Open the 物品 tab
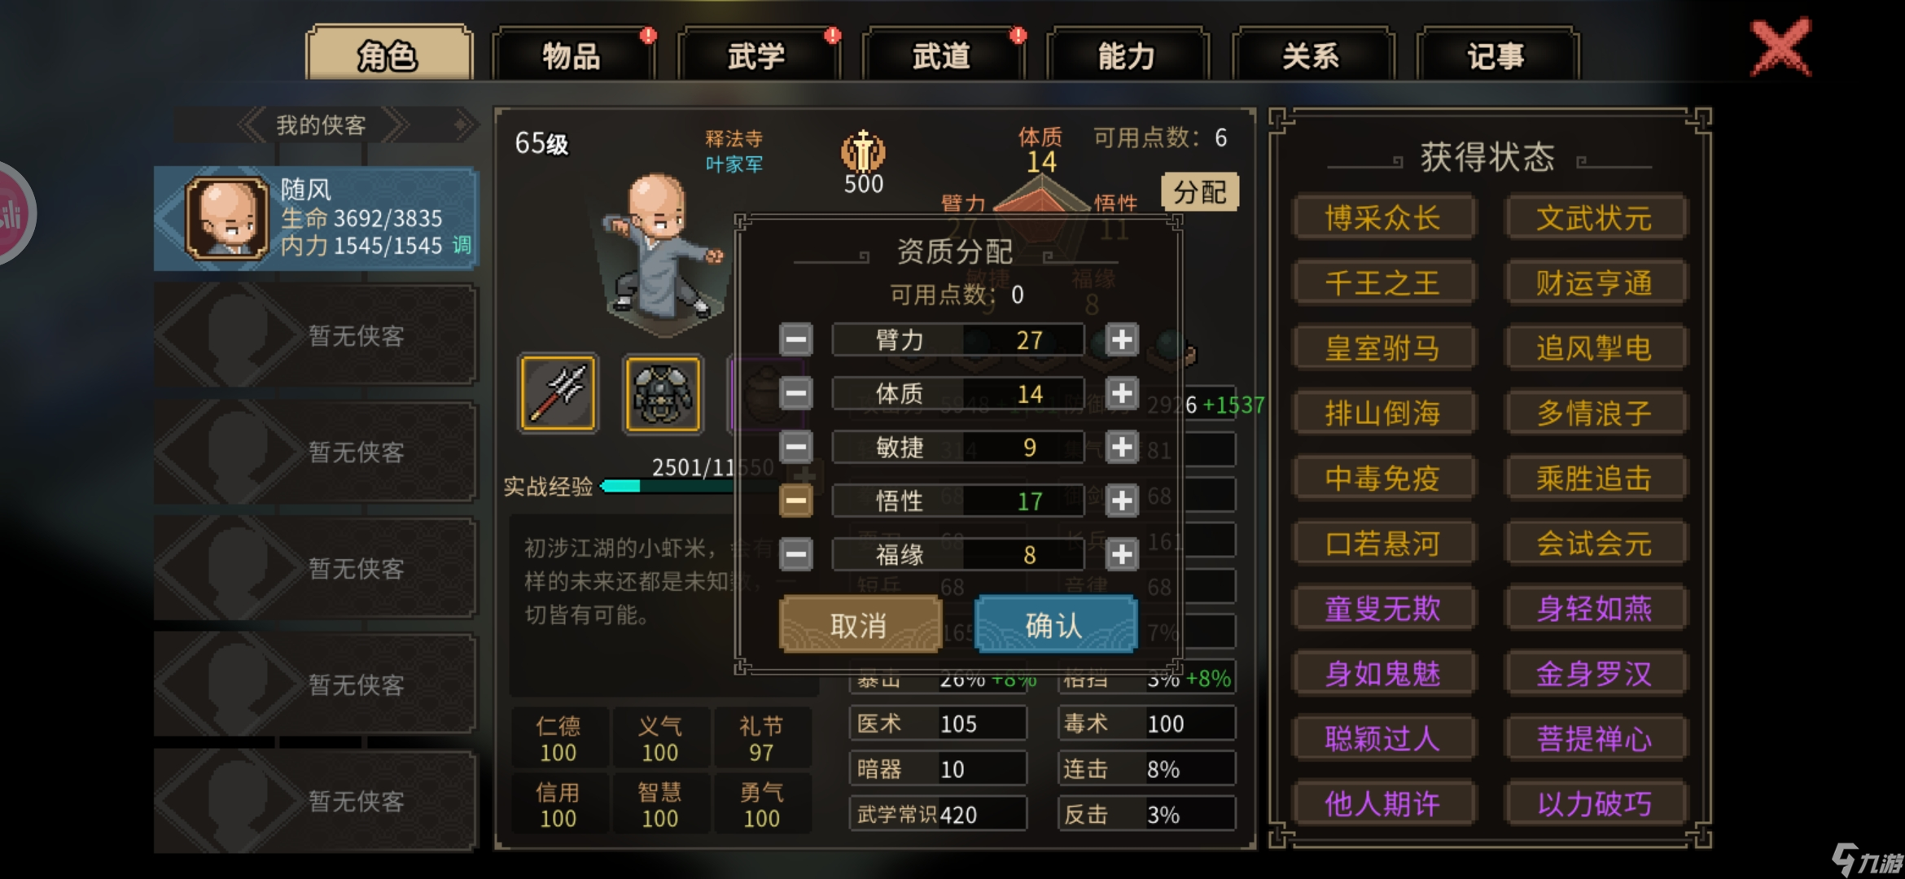The width and height of the screenshot is (1905, 879). [x=572, y=55]
